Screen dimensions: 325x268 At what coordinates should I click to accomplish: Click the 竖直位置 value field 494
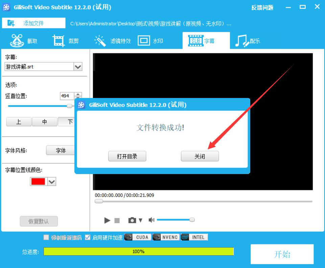[x=67, y=96]
